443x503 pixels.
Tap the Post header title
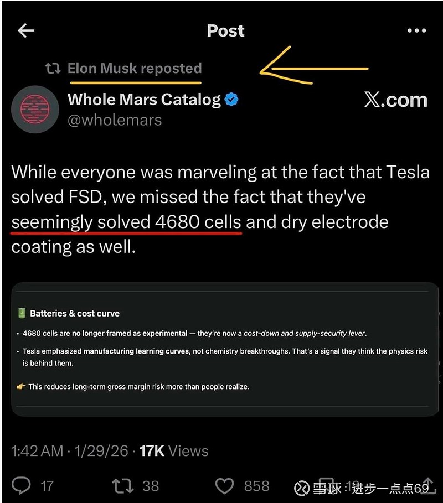click(x=225, y=30)
